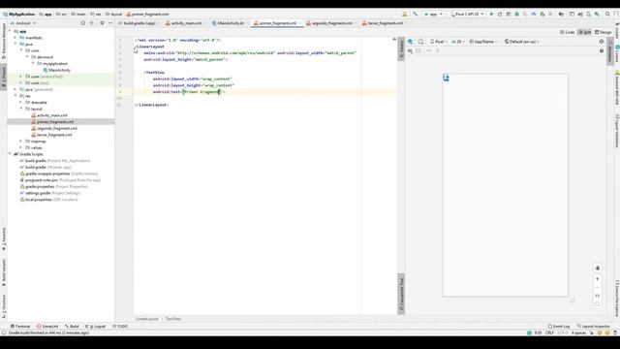Click the Make Project hammer icon
The width and height of the screenshot is (620, 349).
point(416,14)
